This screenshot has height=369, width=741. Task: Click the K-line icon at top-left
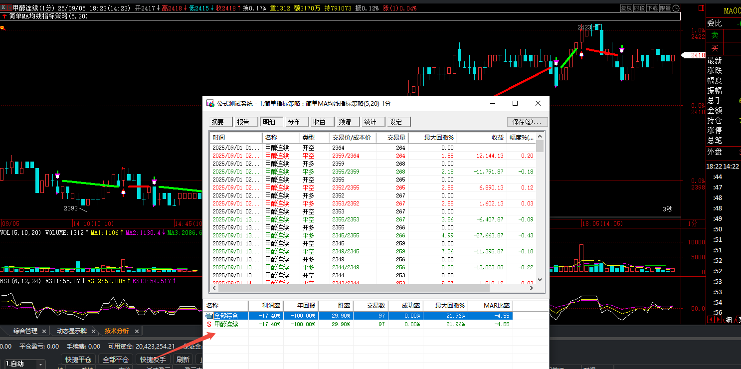[4, 8]
